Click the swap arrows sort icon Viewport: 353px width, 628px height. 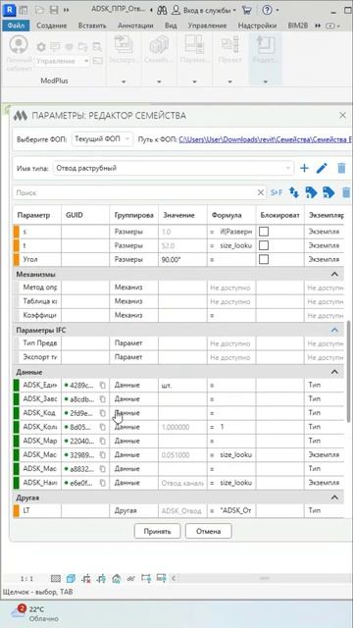294,192
